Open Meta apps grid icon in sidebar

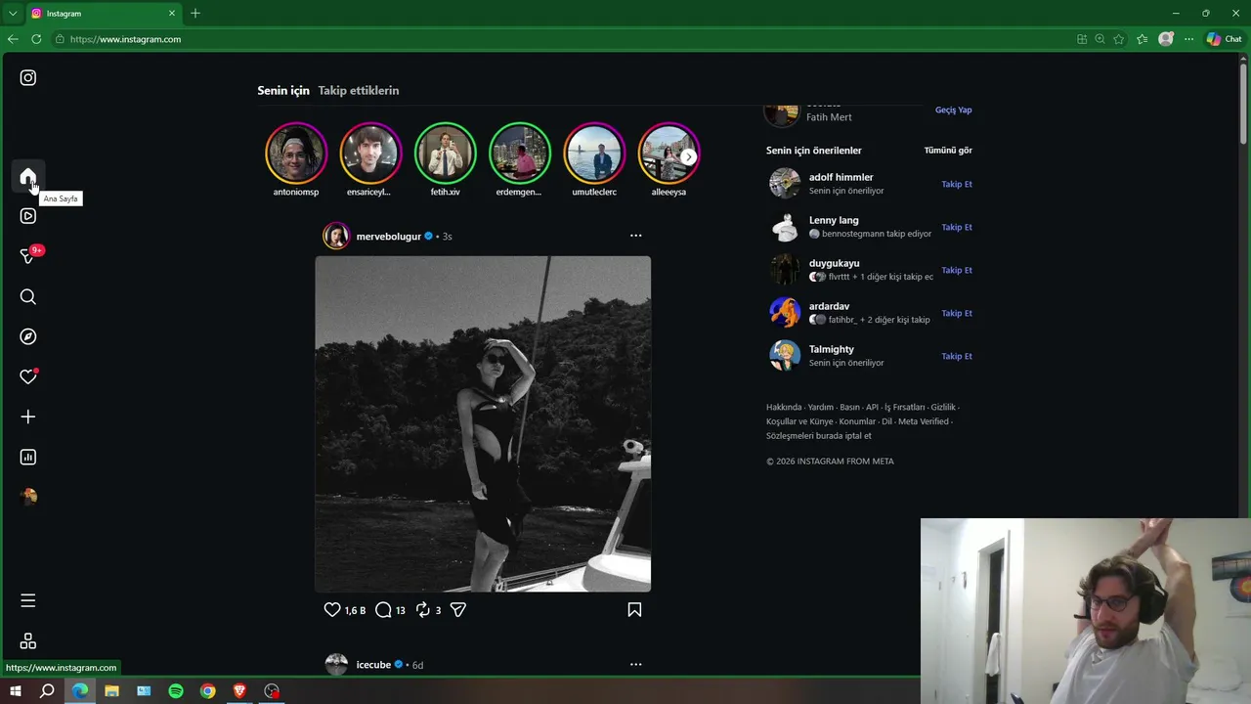(x=28, y=641)
